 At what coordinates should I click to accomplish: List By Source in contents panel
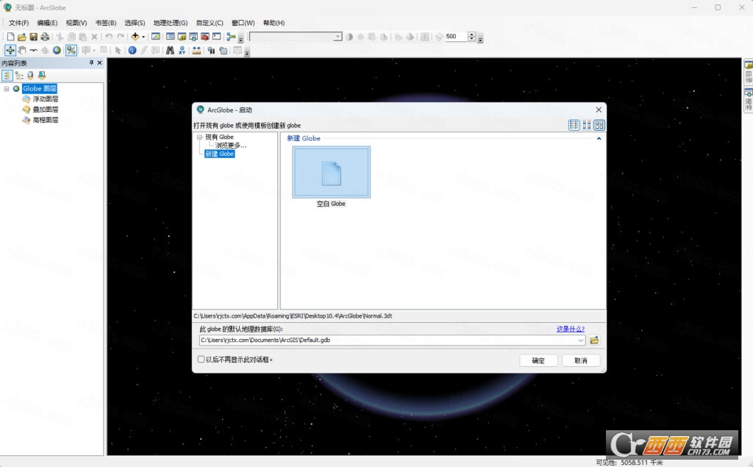[x=18, y=76]
